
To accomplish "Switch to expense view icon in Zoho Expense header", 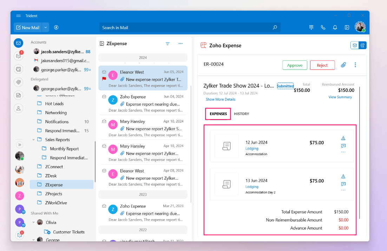I will tap(362, 45).
